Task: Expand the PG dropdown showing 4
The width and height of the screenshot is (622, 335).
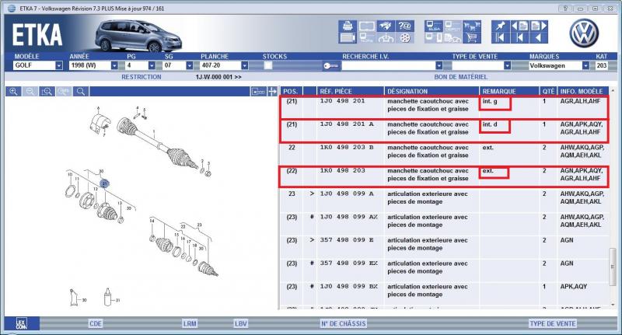Action: click(152, 65)
